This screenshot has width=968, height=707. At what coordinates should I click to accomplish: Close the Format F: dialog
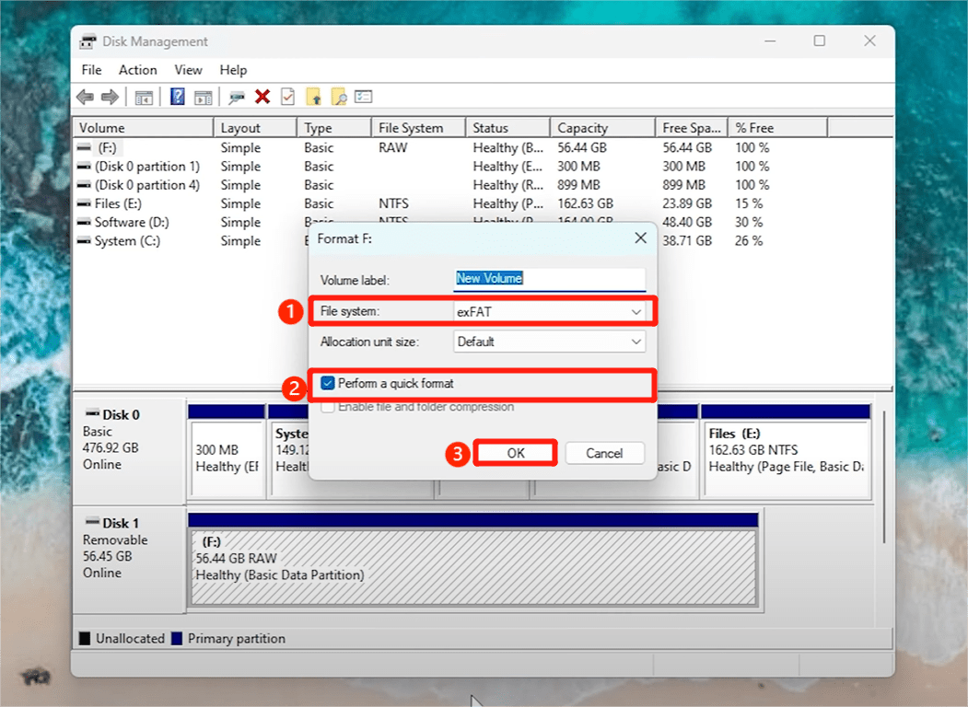641,238
